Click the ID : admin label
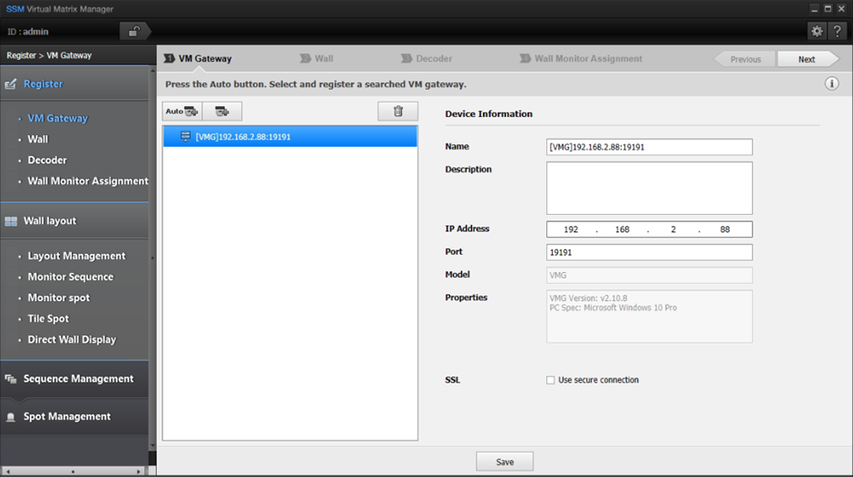The image size is (853, 477). point(28,32)
